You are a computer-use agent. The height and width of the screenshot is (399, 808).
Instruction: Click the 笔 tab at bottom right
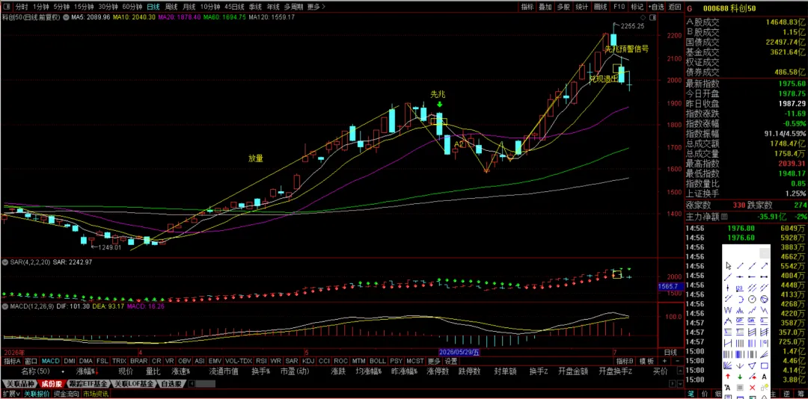691,395
